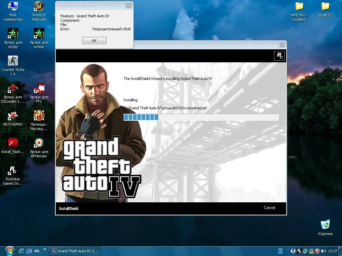Click the Grand Theft Auto IV taskbar button
The width and height of the screenshot is (342, 256).
(x=75, y=251)
